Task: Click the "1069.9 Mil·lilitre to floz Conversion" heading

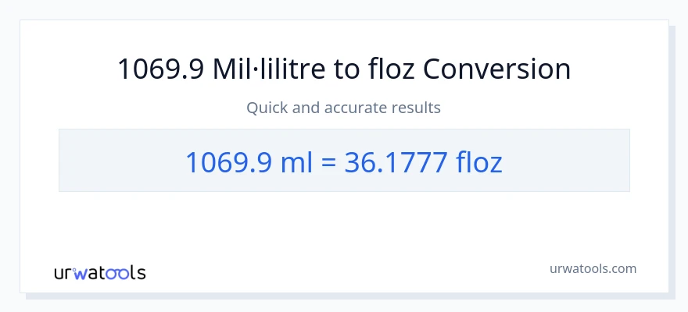Action: [x=344, y=69]
